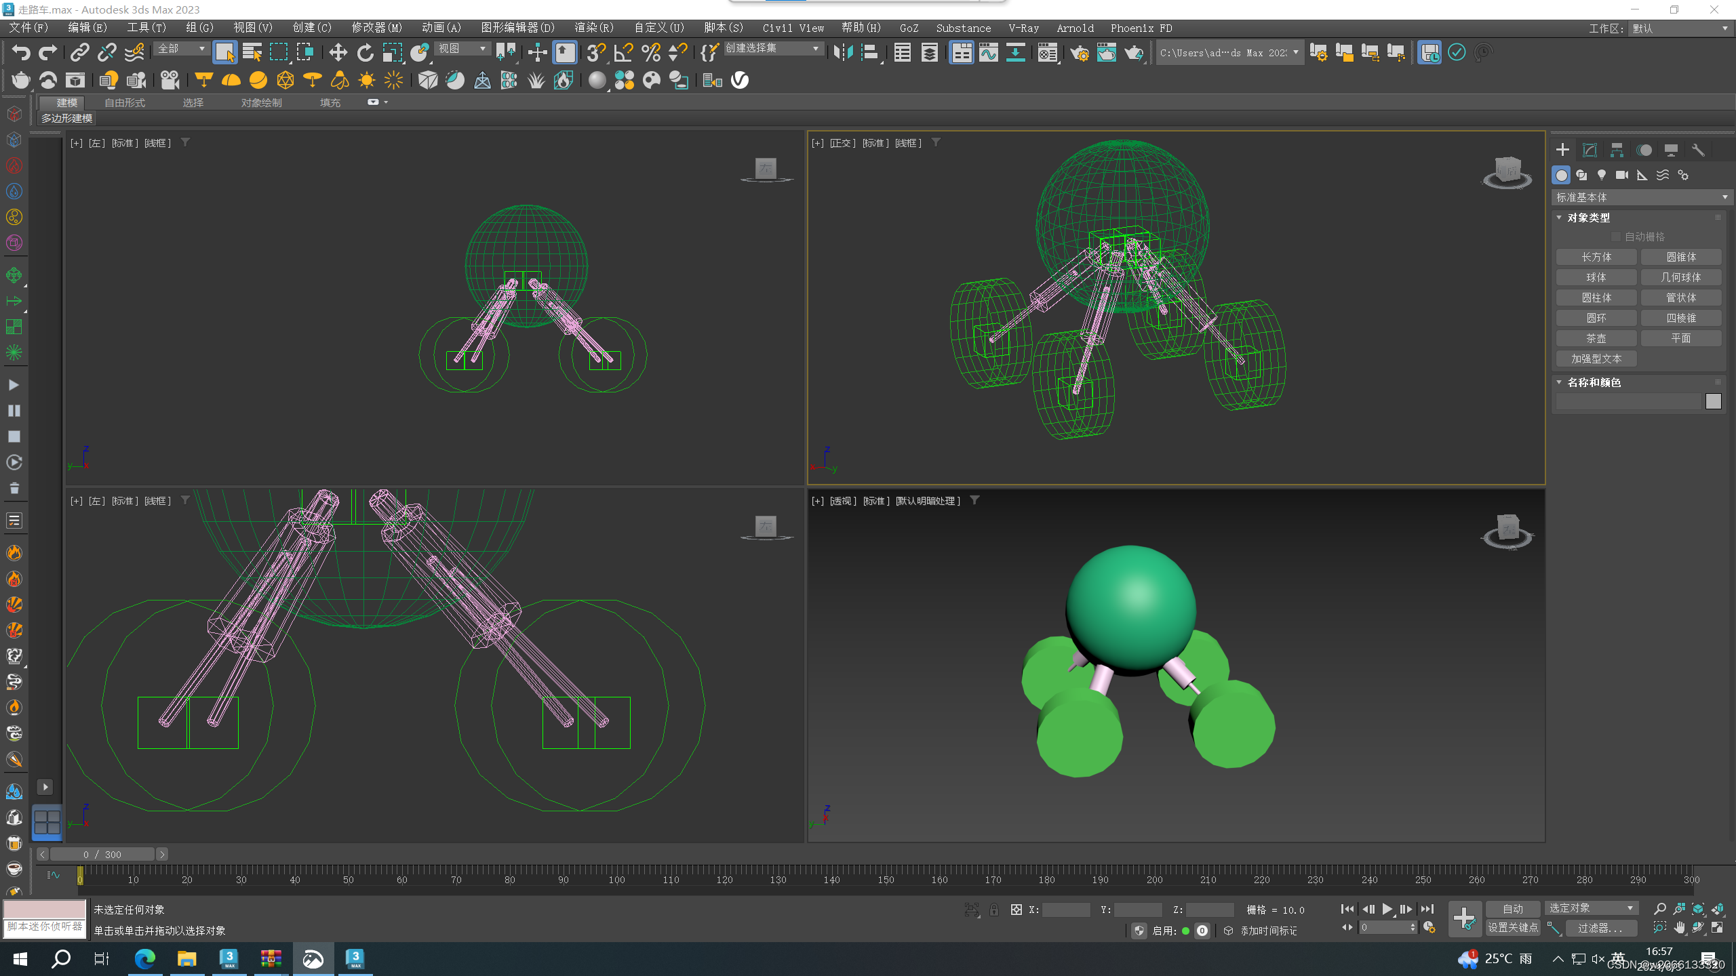Select the Lights category icon

[1601, 175]
